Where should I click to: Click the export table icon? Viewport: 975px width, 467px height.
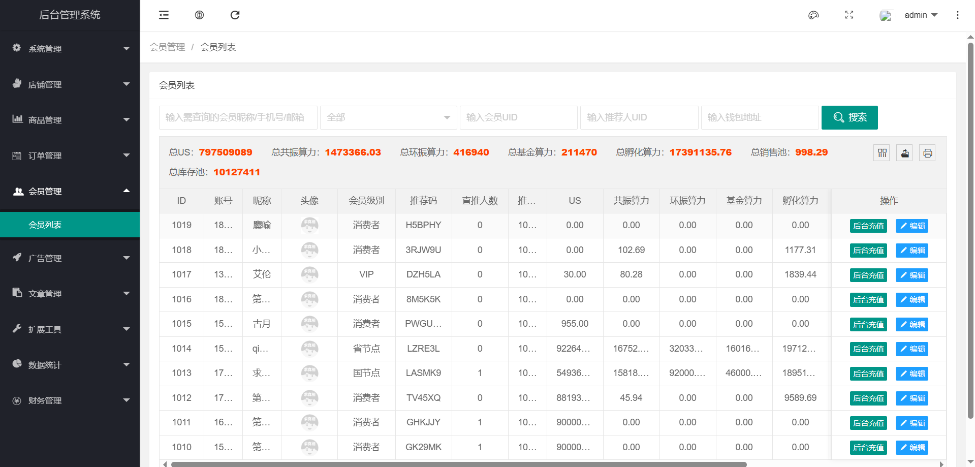pos(904,153)
